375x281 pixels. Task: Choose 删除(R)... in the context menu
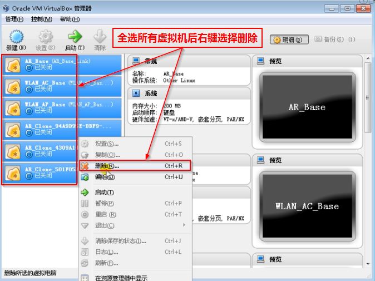[x=135, y=166]
